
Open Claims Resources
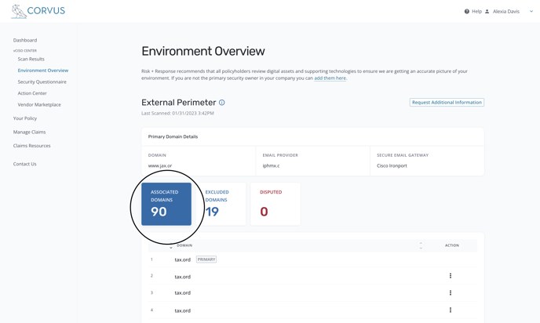tap(31, 146)
